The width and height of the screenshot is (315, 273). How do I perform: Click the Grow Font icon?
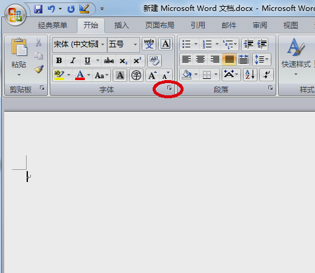click(153, 75)
